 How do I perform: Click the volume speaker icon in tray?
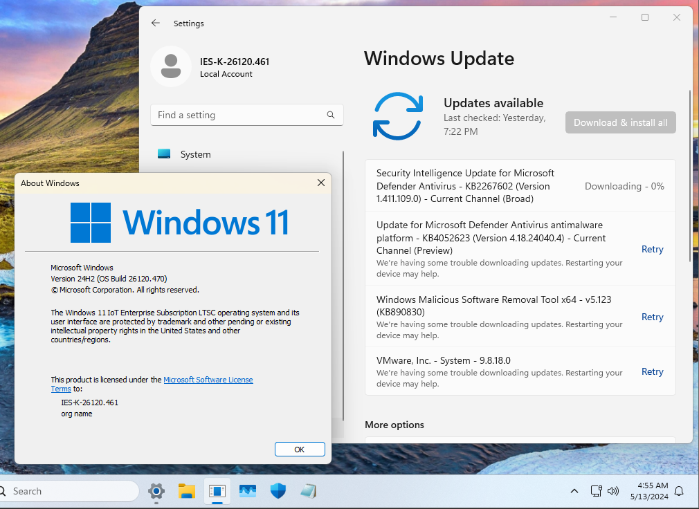pos(613,491)
